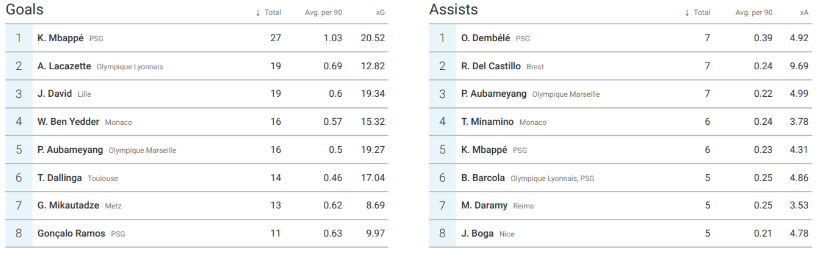Open W. Ben Yedder player page
The height and width of the screenshot is (254, 816).
68,122
